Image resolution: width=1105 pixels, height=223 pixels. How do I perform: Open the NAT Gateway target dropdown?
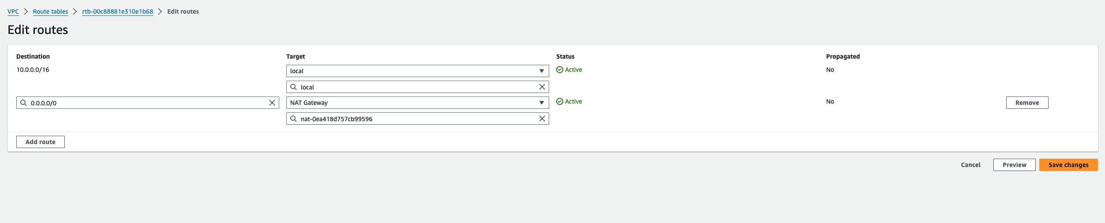(x=417, y=103)
